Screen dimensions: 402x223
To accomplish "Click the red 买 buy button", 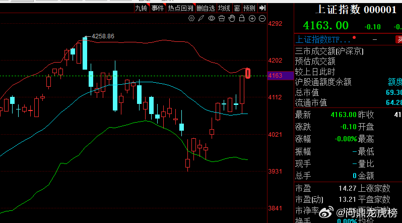I will click(399, 39).
